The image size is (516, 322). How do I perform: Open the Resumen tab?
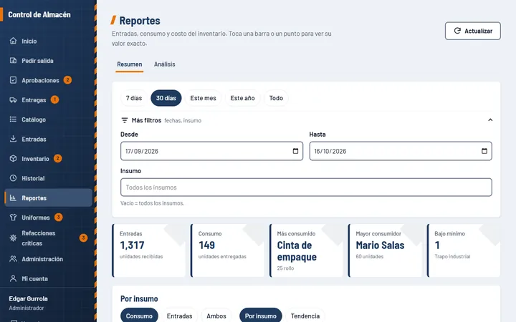tap(130, 64)
